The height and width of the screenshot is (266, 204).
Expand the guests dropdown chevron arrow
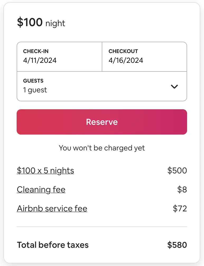(174, 86)
